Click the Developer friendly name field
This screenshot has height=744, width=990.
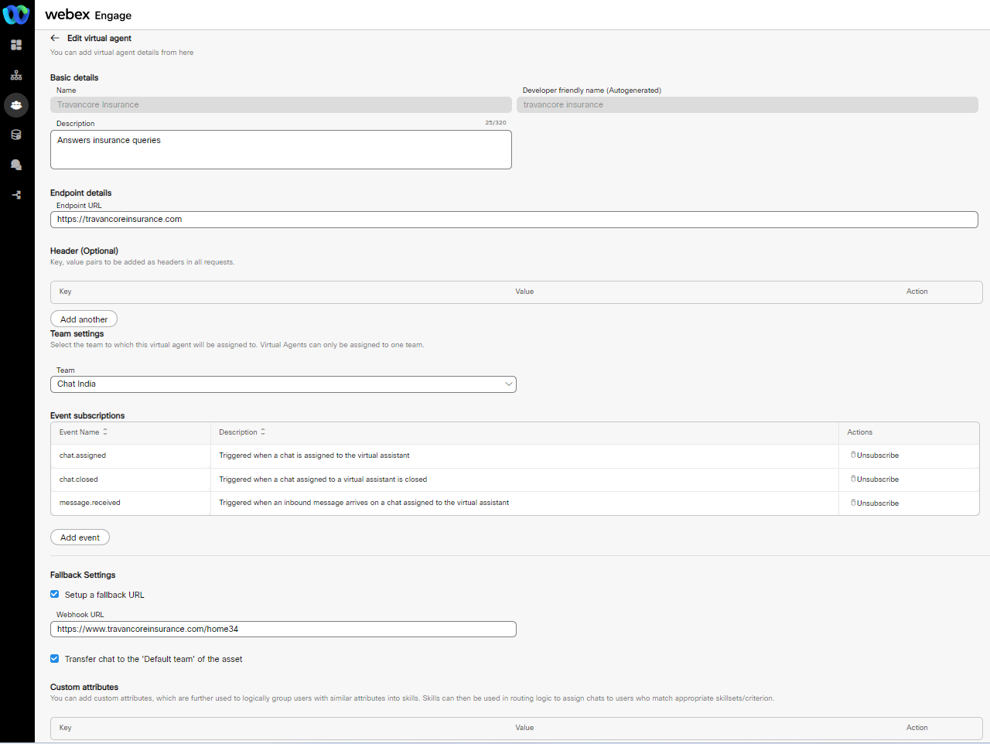point(747,105)
